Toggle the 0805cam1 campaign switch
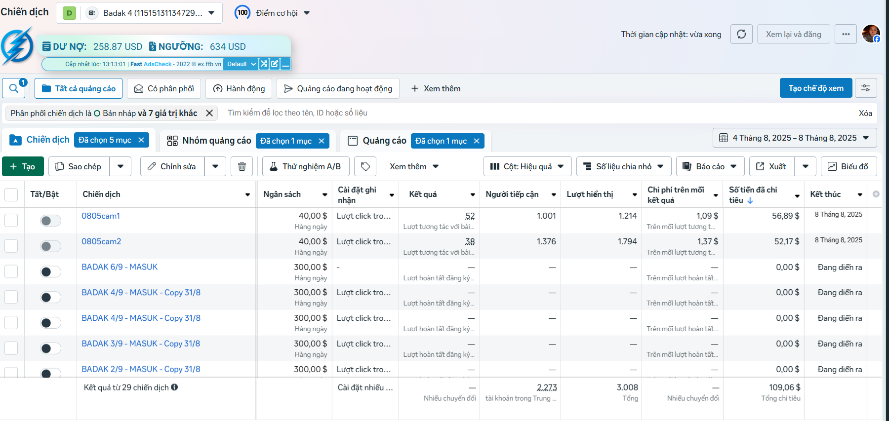889x421 pixels. point(50,221)
